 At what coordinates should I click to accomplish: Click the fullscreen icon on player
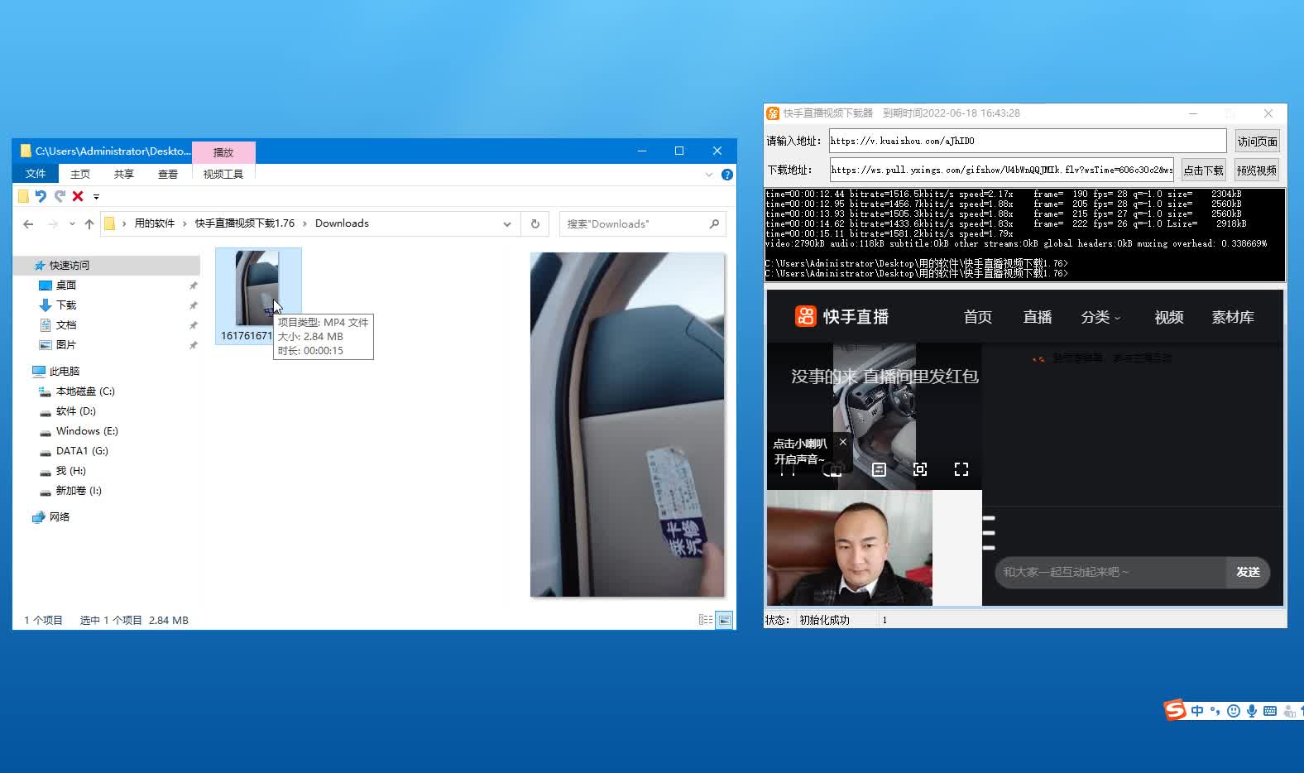tap(961, 469)
